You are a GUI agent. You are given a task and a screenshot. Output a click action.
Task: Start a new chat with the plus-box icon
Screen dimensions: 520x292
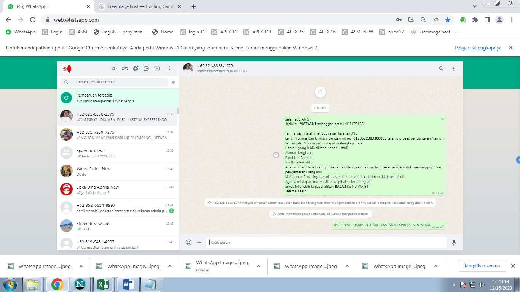157,68
